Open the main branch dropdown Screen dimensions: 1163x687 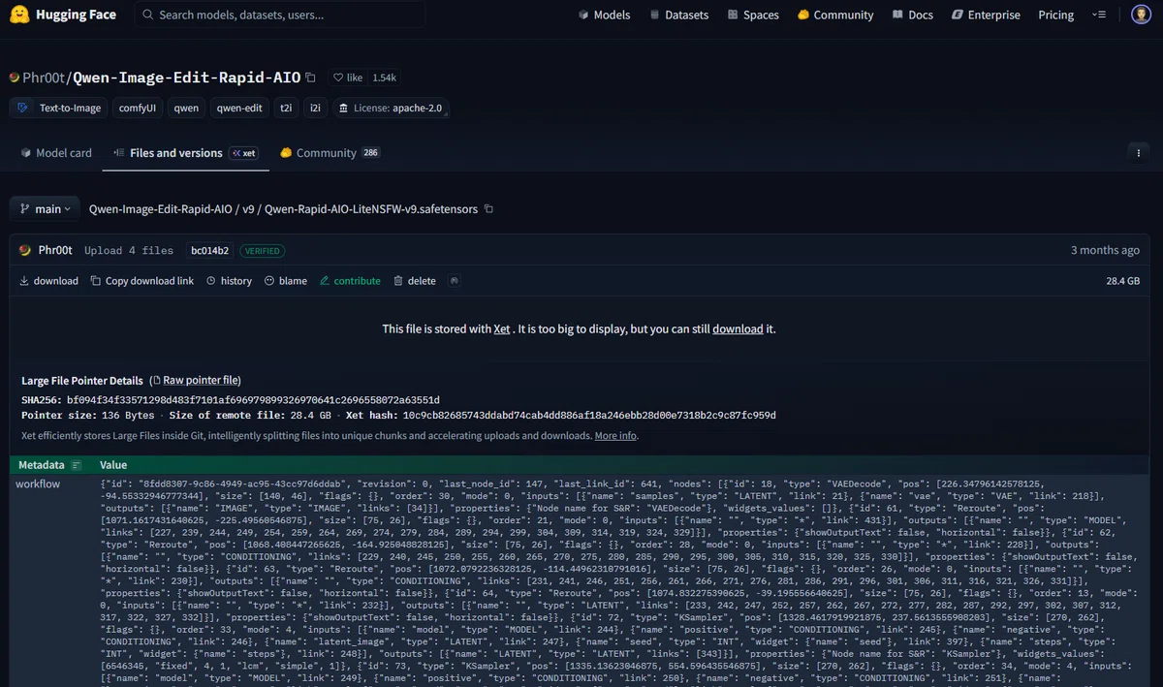pos(45,209)
